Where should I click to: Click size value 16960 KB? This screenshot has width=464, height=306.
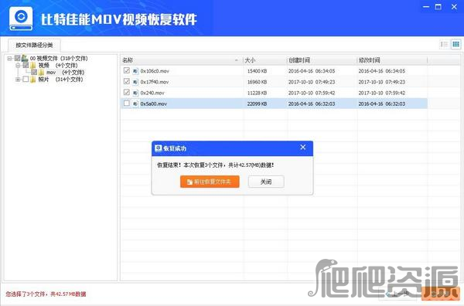pos(258,82)
